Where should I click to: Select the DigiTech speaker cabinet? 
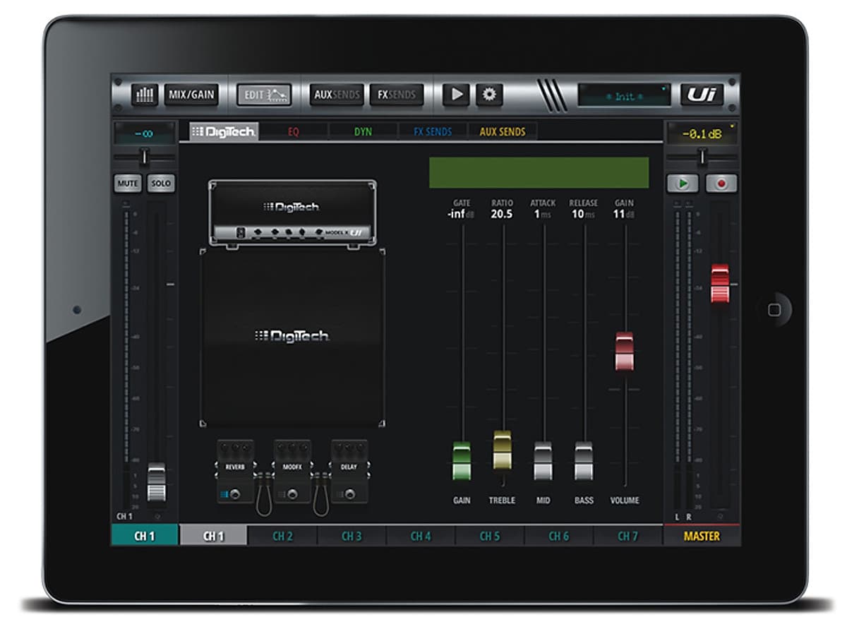(292, 337)
